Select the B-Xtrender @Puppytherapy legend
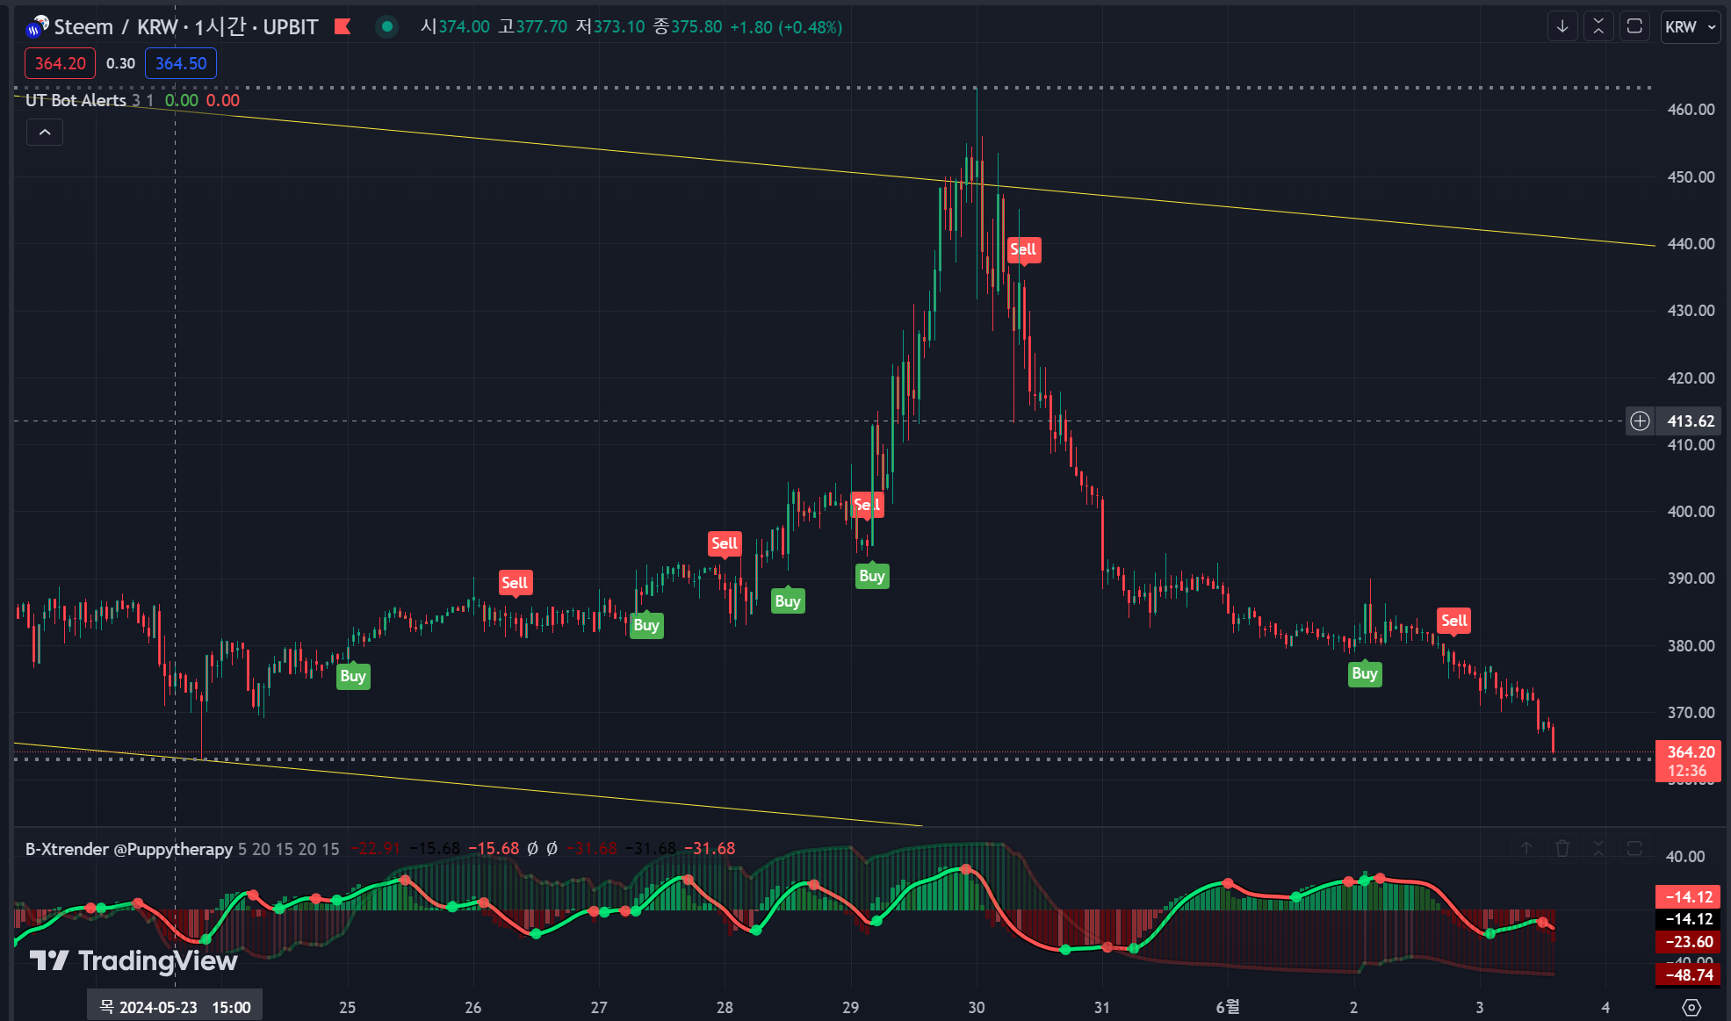Screen dimensions: 1731x1021 click(128, 849)
